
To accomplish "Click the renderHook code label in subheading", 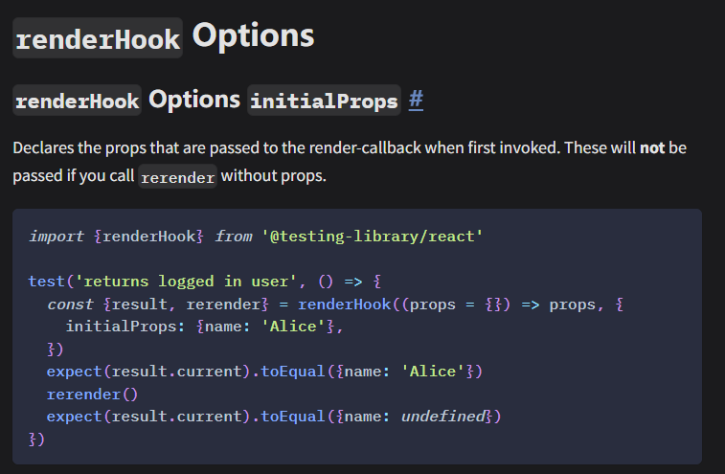I will point(78,101).
